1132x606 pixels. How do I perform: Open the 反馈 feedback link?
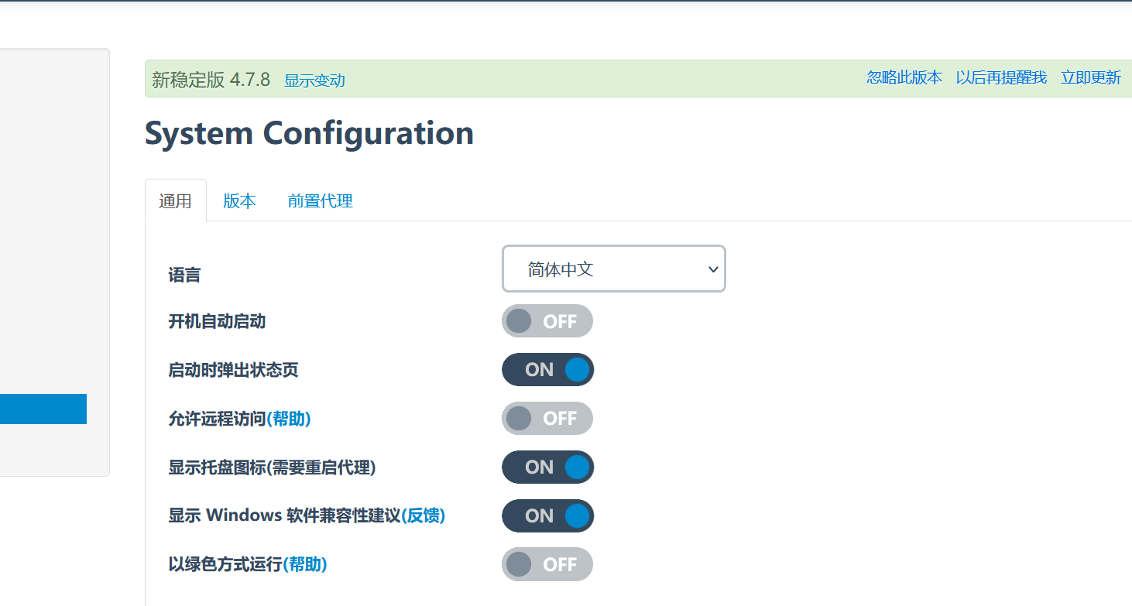pos(424,515)
